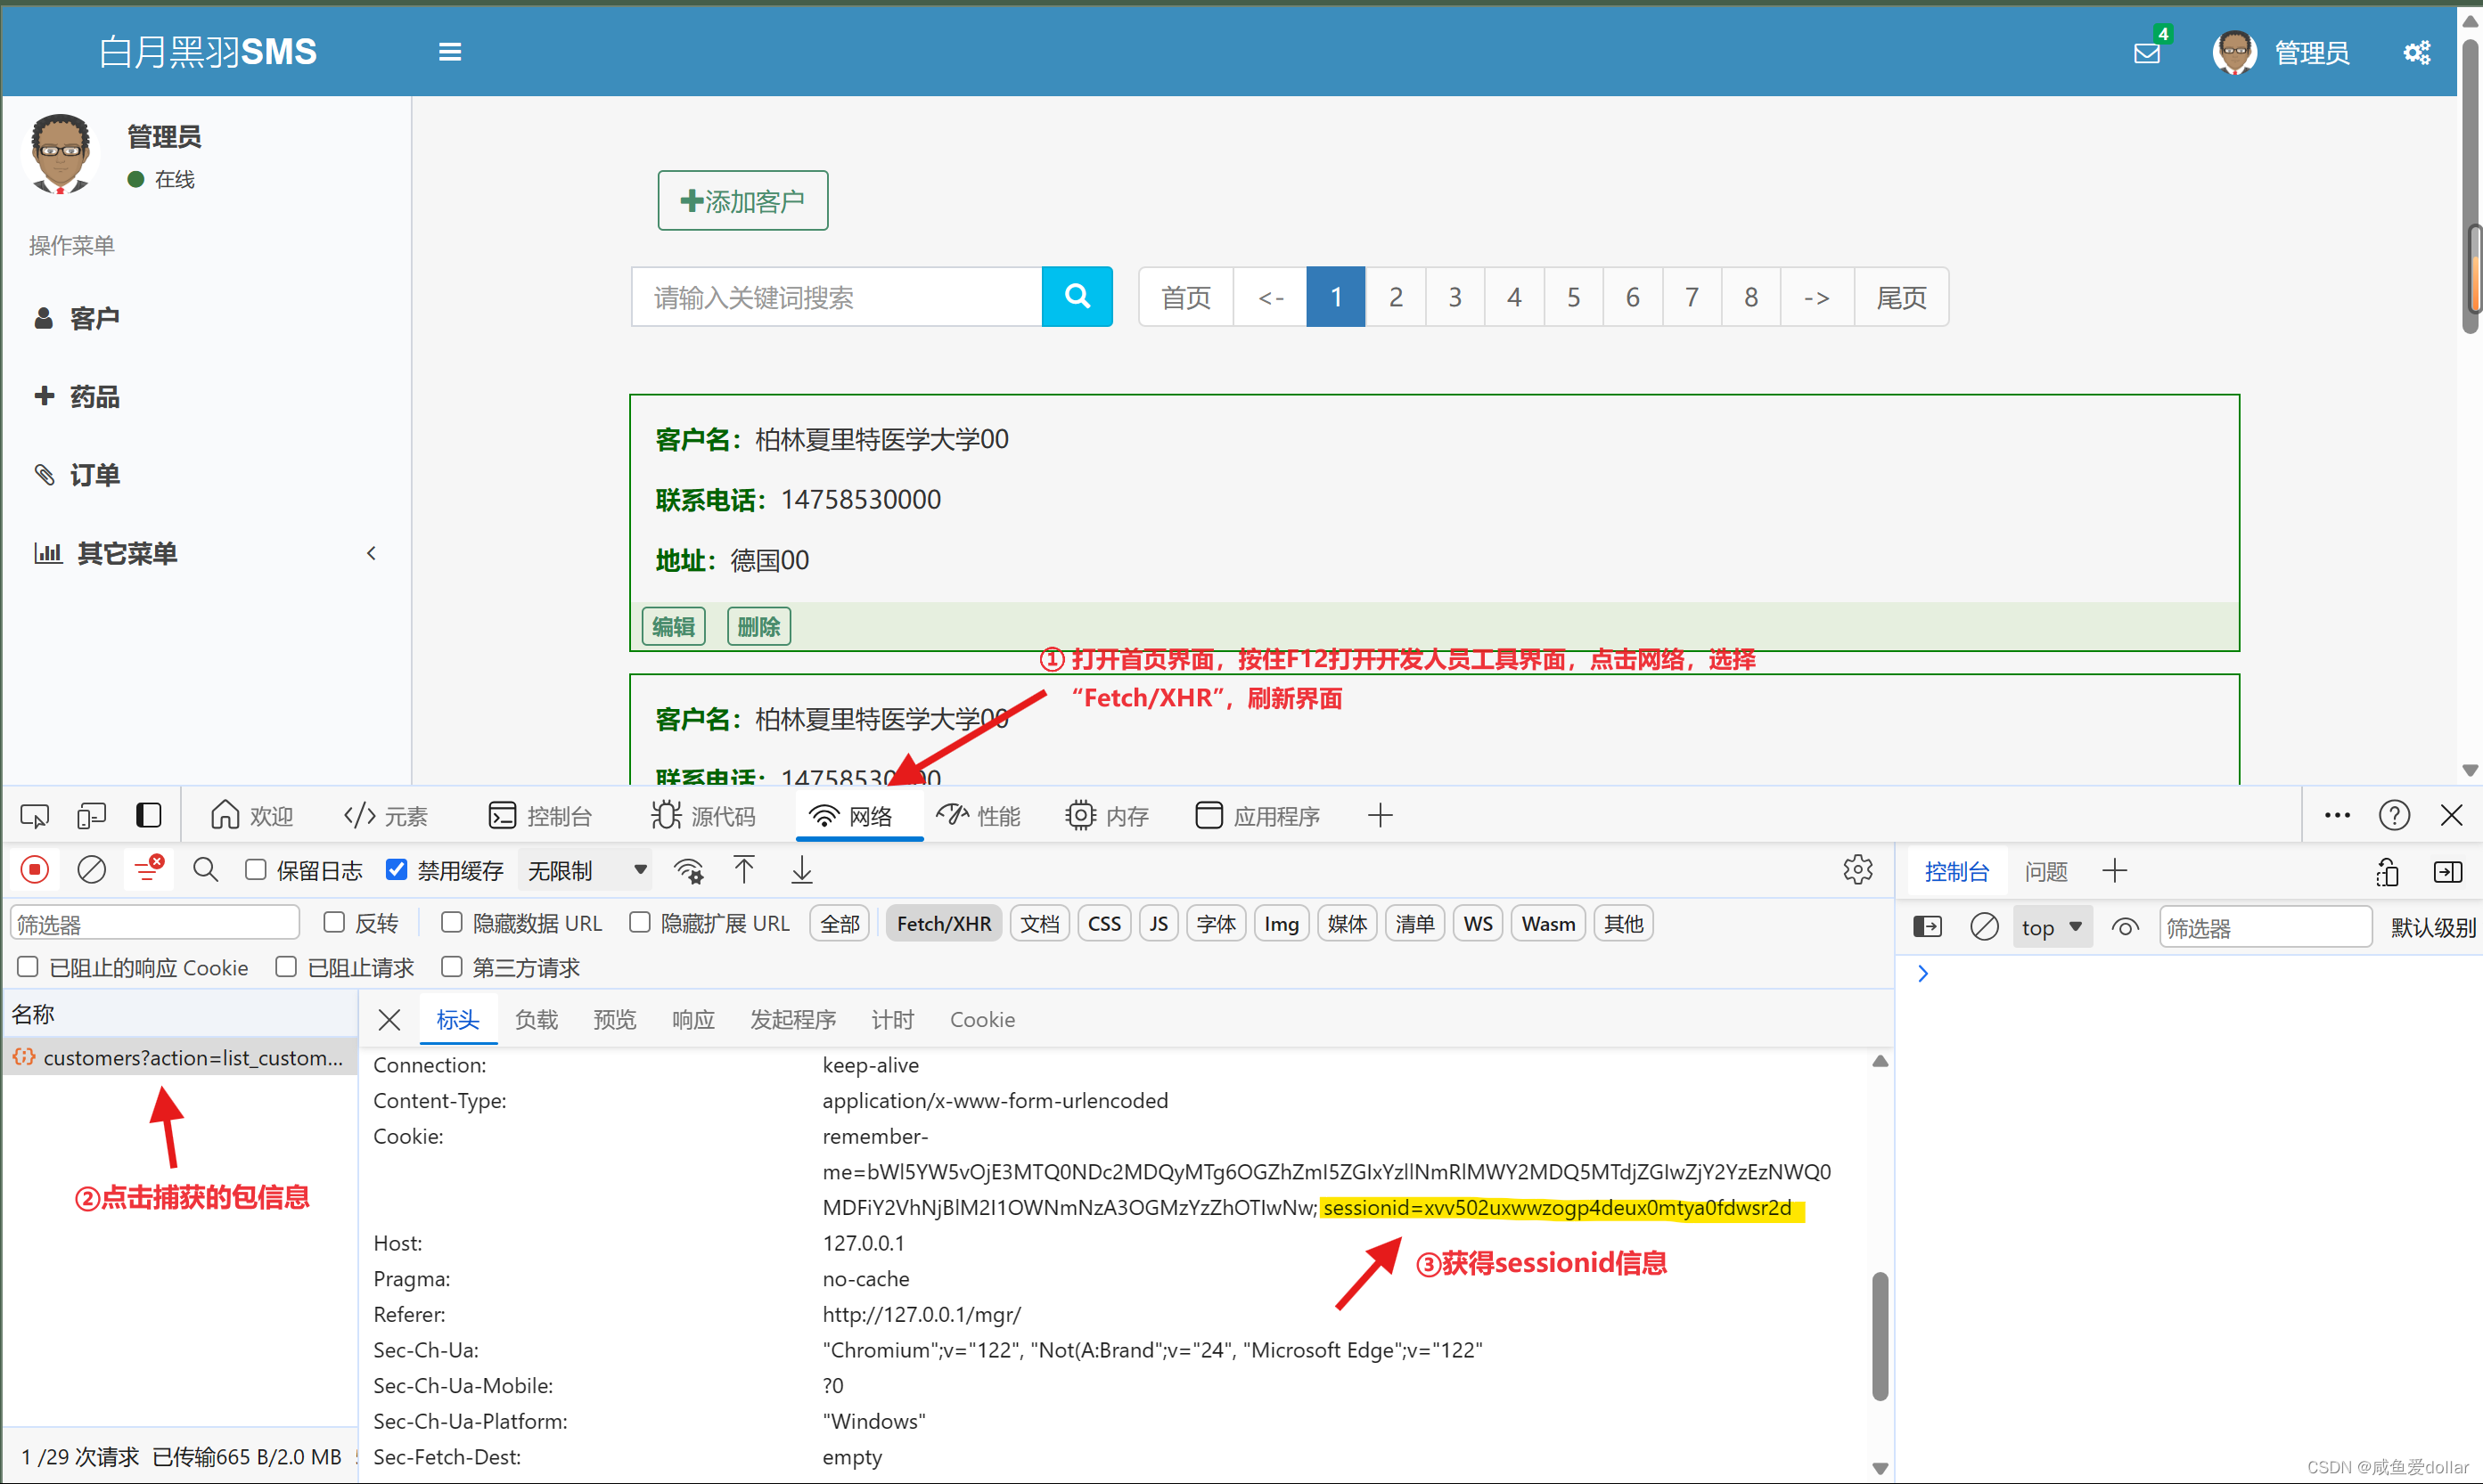The width and height of the screenshot is (2483, 1484).
Task: Open the network search panel
Action: click(x=204, y=869)
